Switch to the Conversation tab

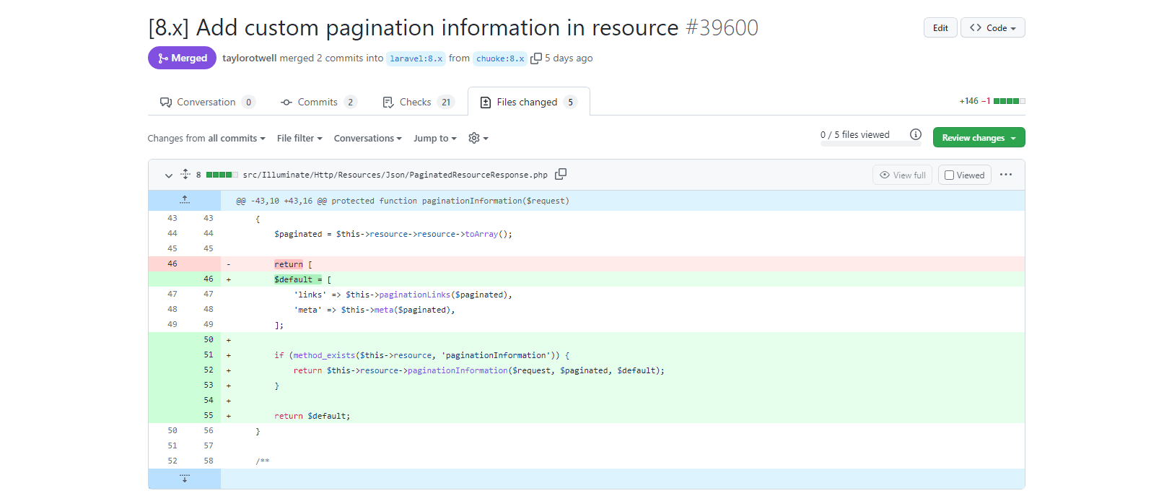[x=207, y=102]
